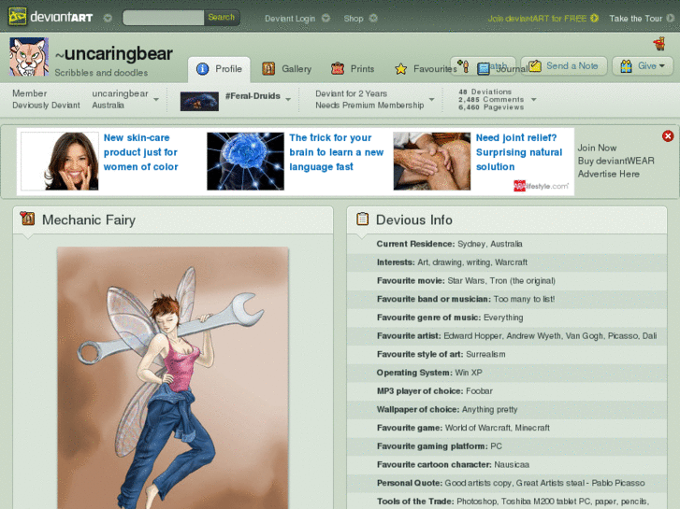The image size is (680, 509).
Task: Click 'Operating System: Win XP' row
Action: [507, 373]
